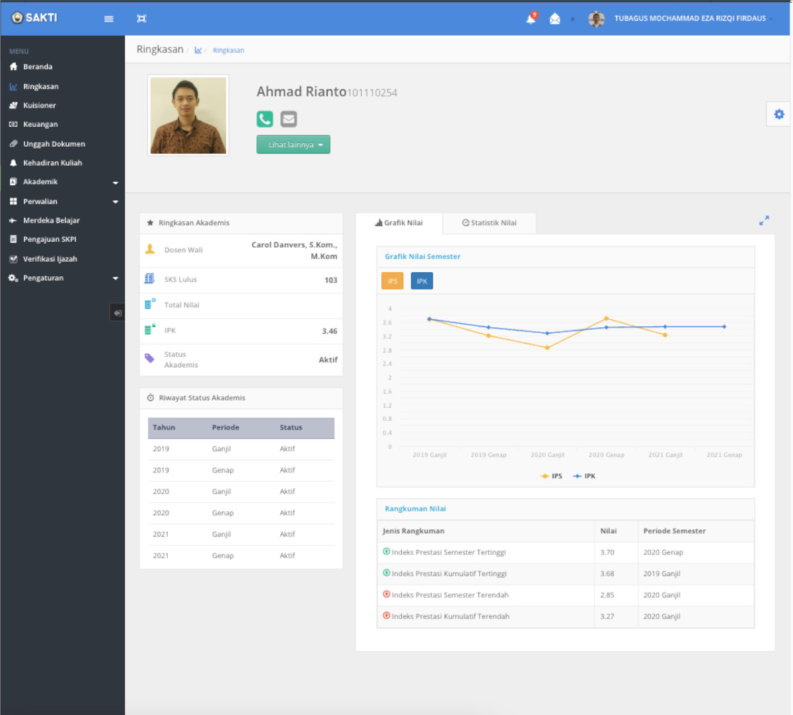The height and width of the screenshot is (715, 793).
Task: Open the user profile name in header
Action: tap(690, 19)
